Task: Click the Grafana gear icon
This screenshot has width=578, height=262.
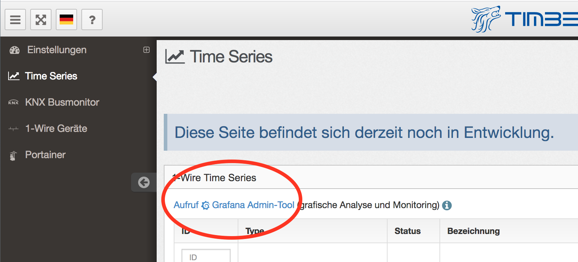Action: pyautogui.click(x=205, y=205)
